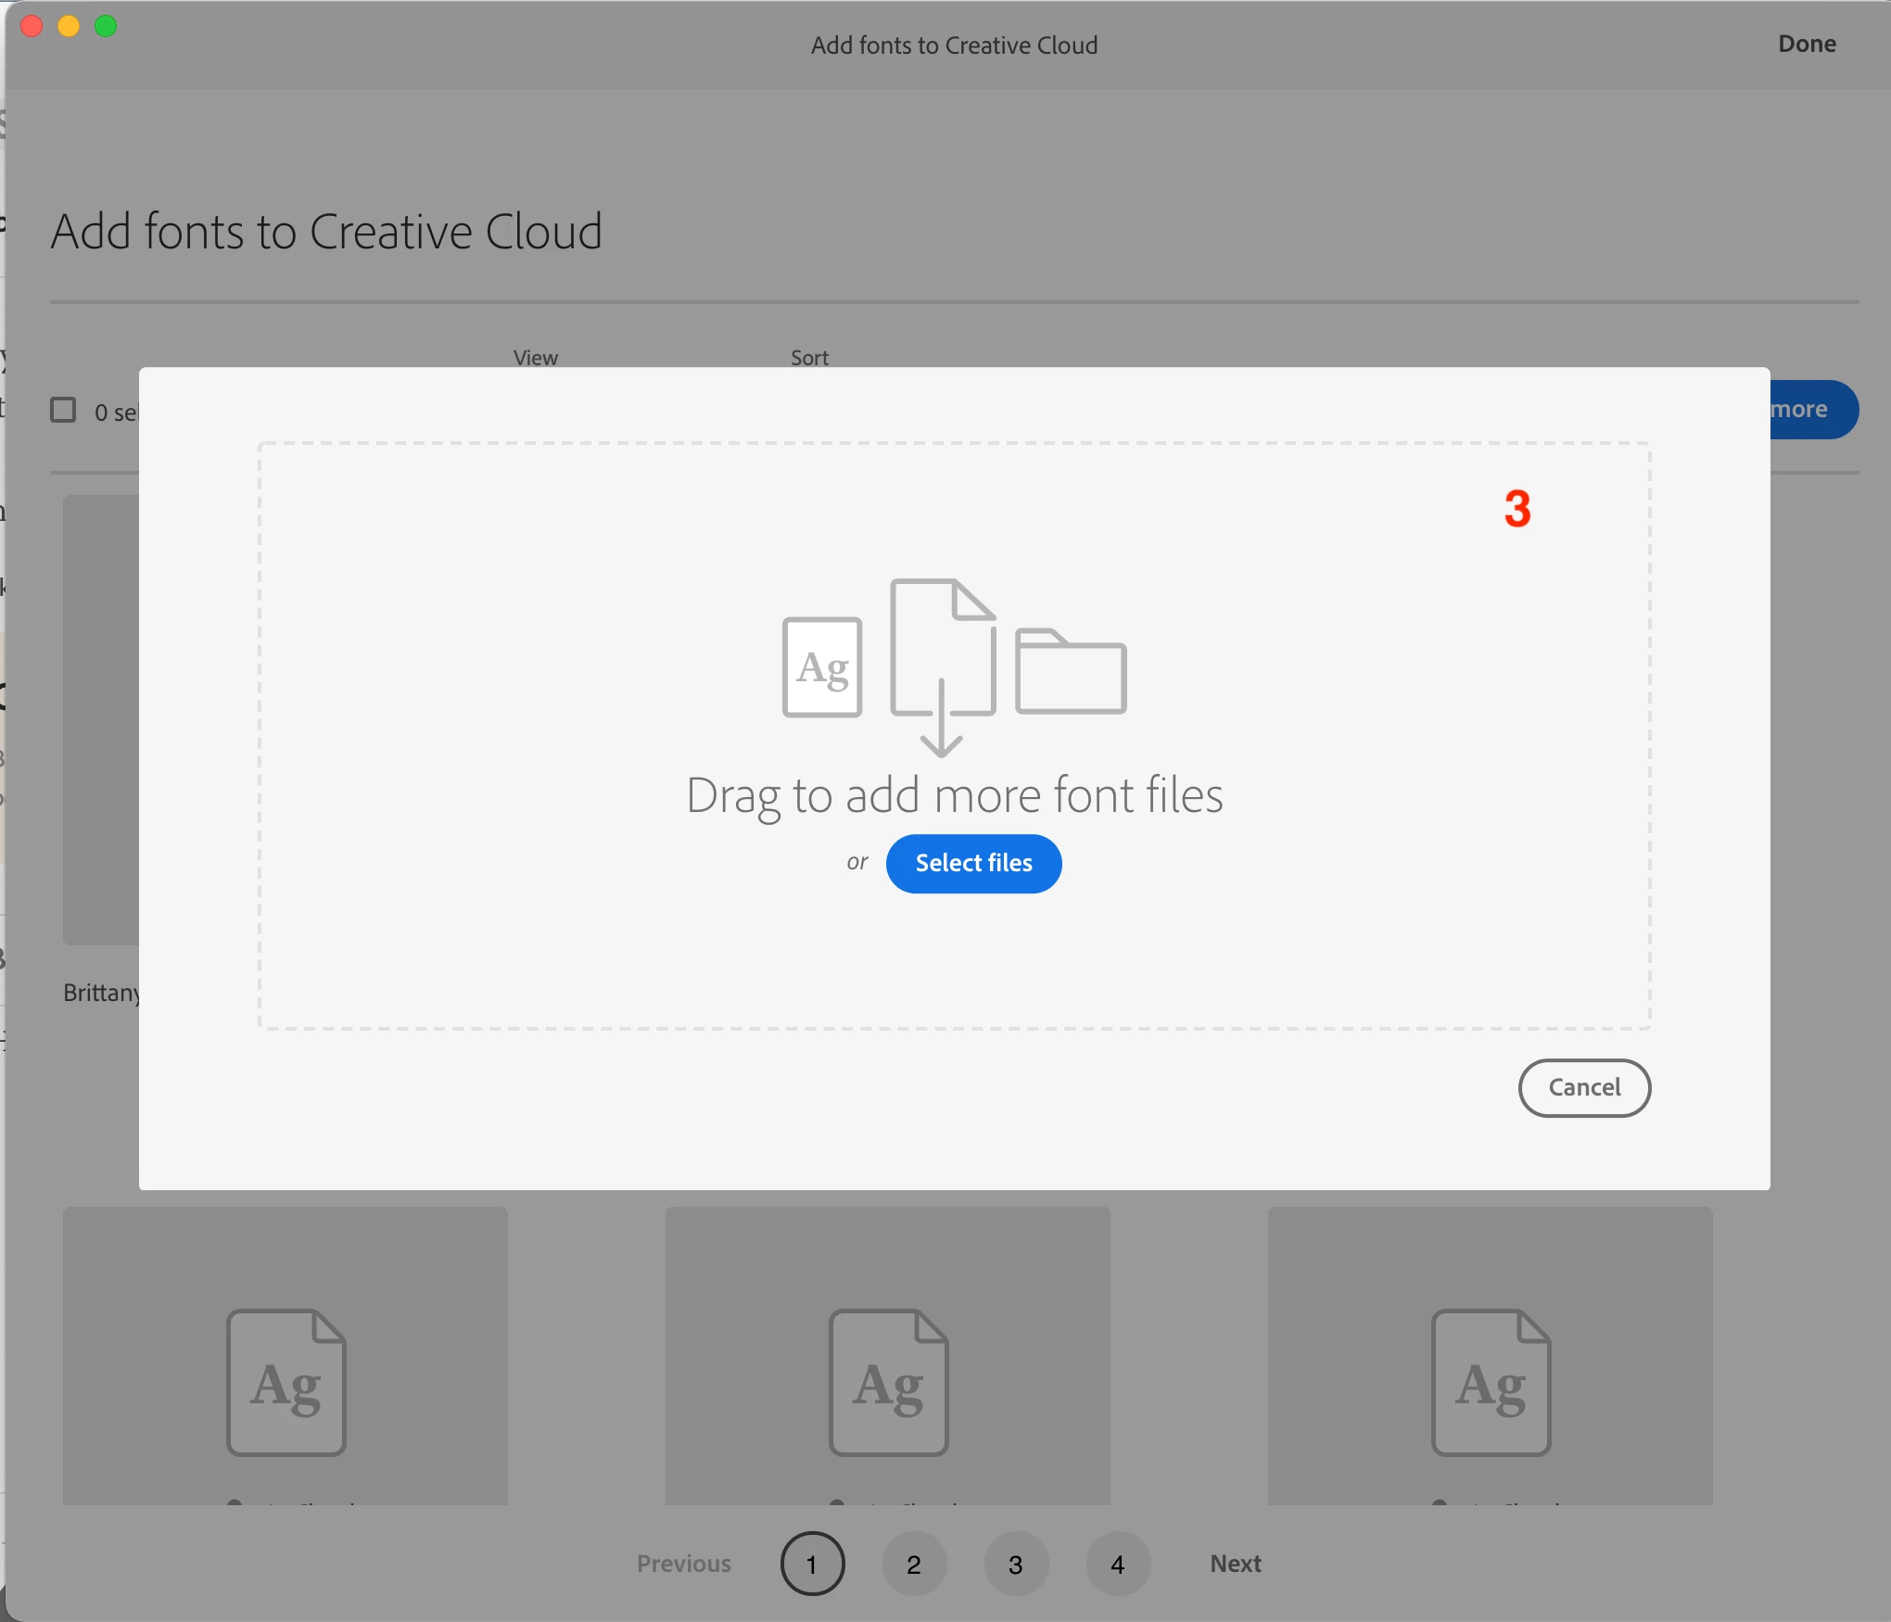This screenshot has width=1891, height=1622.
Task: Click the Brittany font thumbnail
Action: 100,719
